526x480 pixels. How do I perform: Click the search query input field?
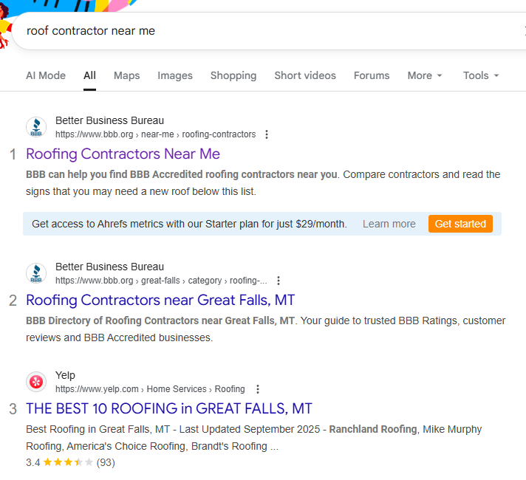259,31
